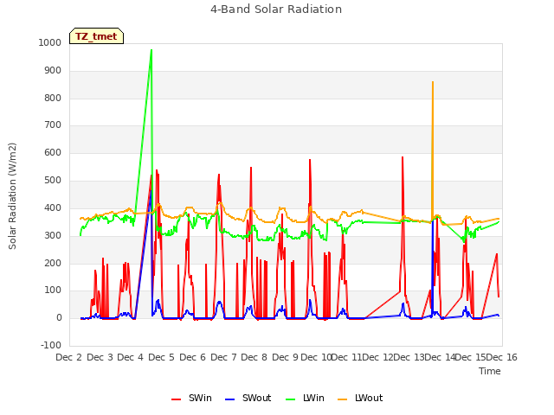This screenshot has height=415, width=554.
Task: Click the 900 y-axis label
Action: click(53, 71)
